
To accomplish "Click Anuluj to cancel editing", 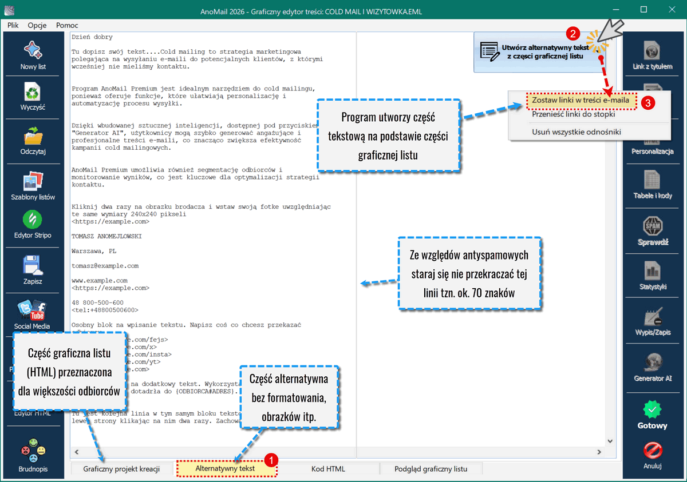I will click(x=653, y=456).
